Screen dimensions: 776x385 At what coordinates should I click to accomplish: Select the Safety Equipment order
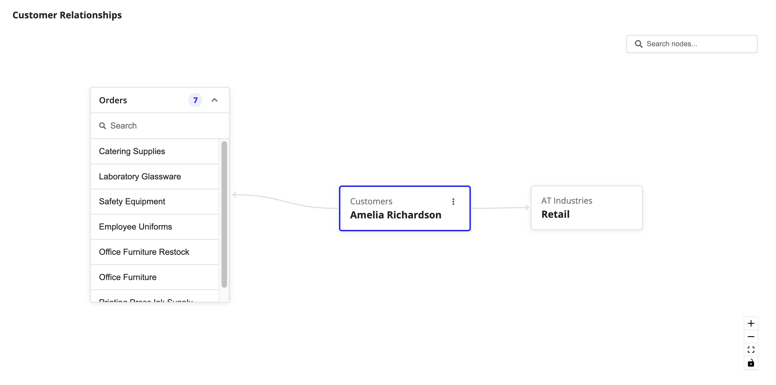click(x=155, y=201)
